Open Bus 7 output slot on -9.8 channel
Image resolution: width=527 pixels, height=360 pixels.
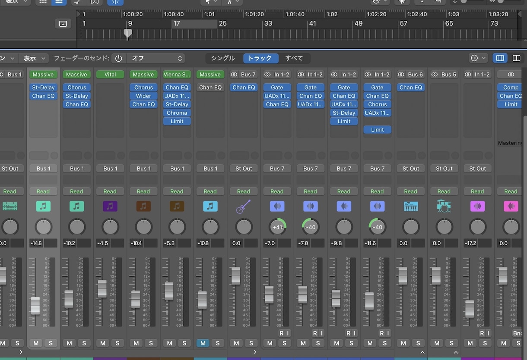(344, 169)
